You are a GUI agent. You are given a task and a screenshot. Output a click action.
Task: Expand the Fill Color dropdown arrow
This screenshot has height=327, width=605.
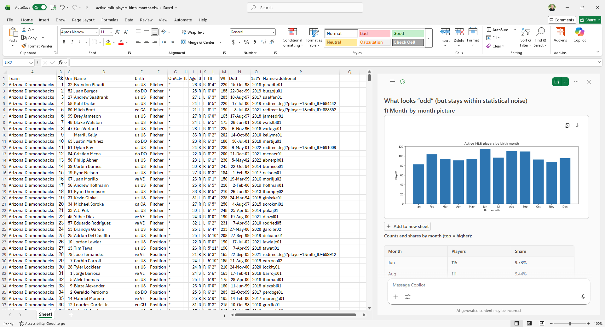coord(114,42)
